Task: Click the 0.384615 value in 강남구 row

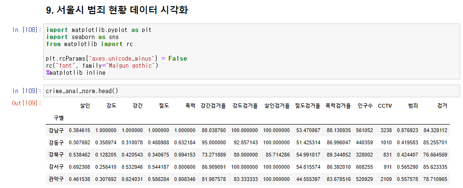Action: tap(79, 130)
